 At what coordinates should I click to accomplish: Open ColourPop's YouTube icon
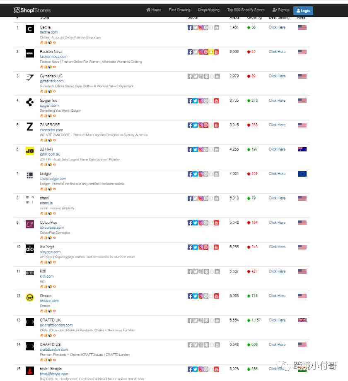pos(216,223)
